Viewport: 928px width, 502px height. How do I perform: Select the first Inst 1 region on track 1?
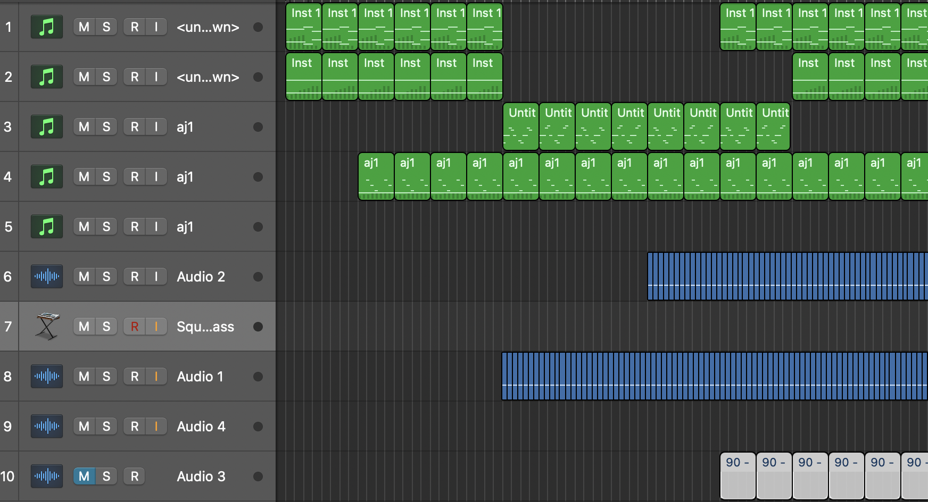[x=304, y=27]
